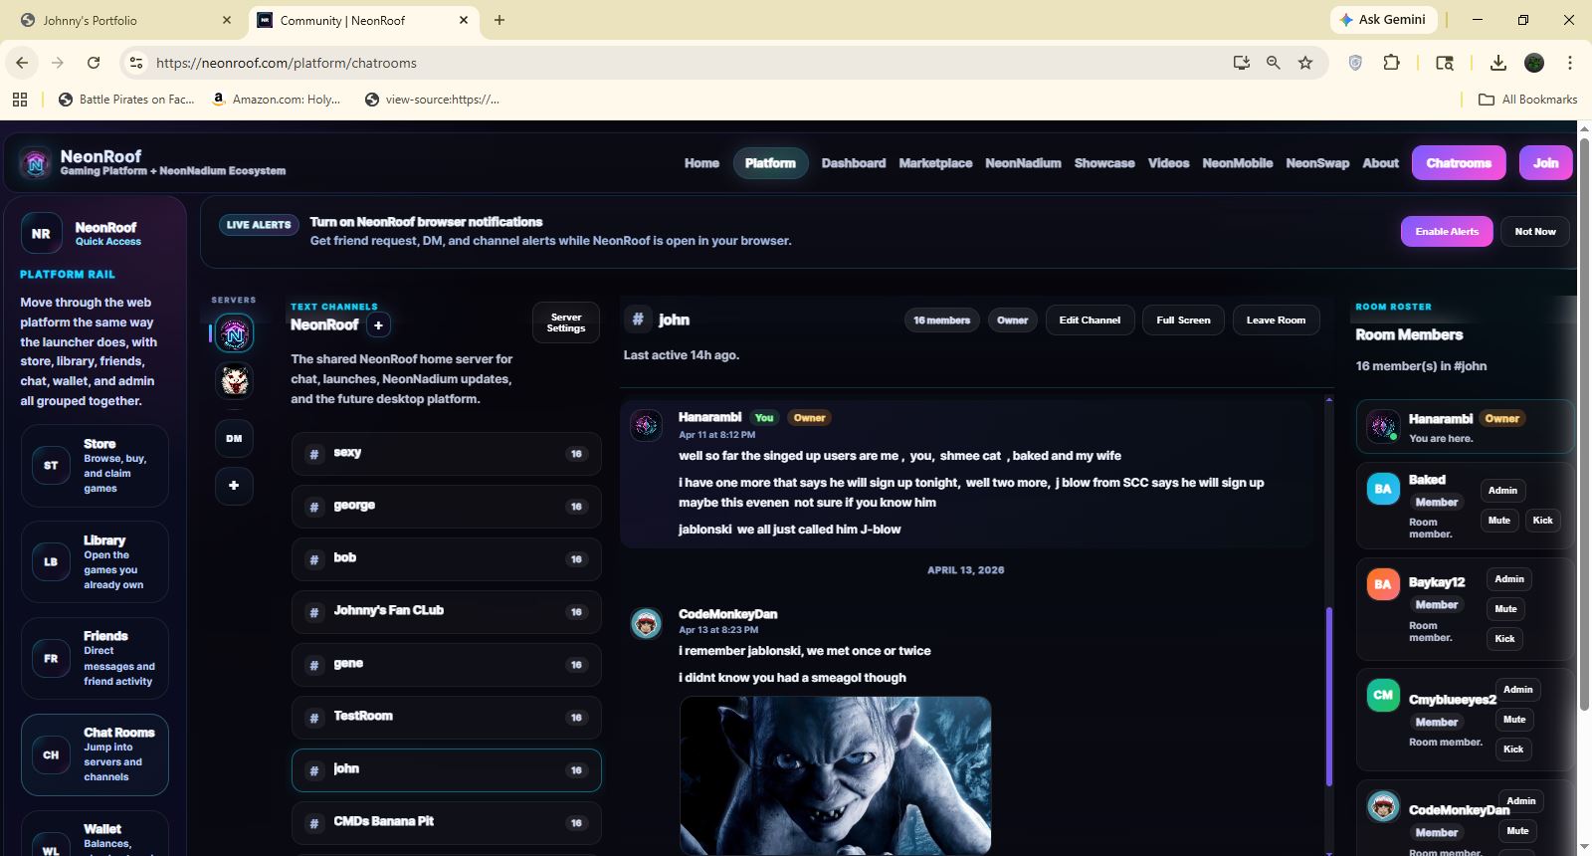
Task: Open the Home nav item
Action: coord(701,163)
